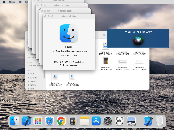Launch Google Chrome from the Dock
The width and height of the screenshot is (174, 130).
[x=61, y=121]
